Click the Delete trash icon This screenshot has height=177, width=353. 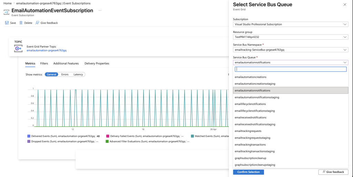pyautogui.click(x=21, y=23)
